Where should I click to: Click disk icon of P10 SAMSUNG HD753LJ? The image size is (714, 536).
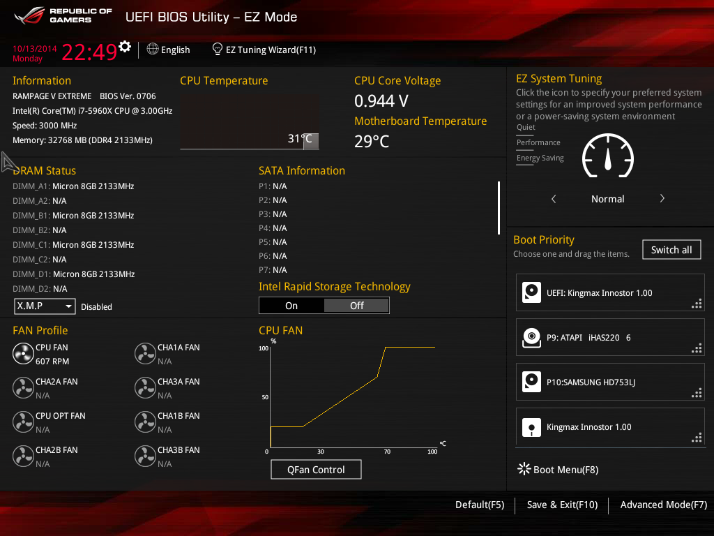531,382
